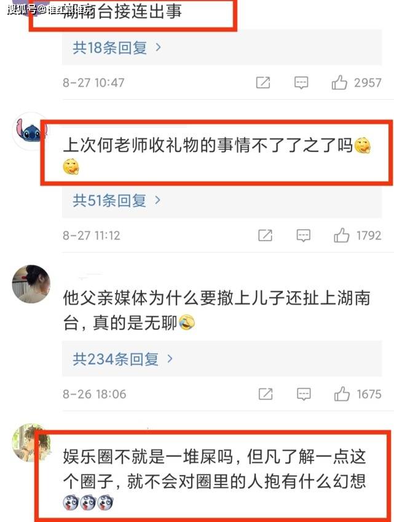Viewport: 394px width, 522px height.
Task: Share the comment posted 8-27 10:47
Action: coord(263,82)
